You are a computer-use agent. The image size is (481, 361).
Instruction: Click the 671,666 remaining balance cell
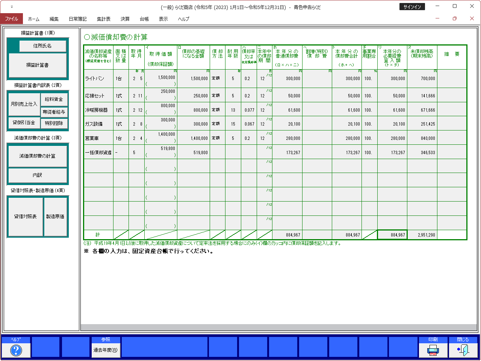[422, 110]
